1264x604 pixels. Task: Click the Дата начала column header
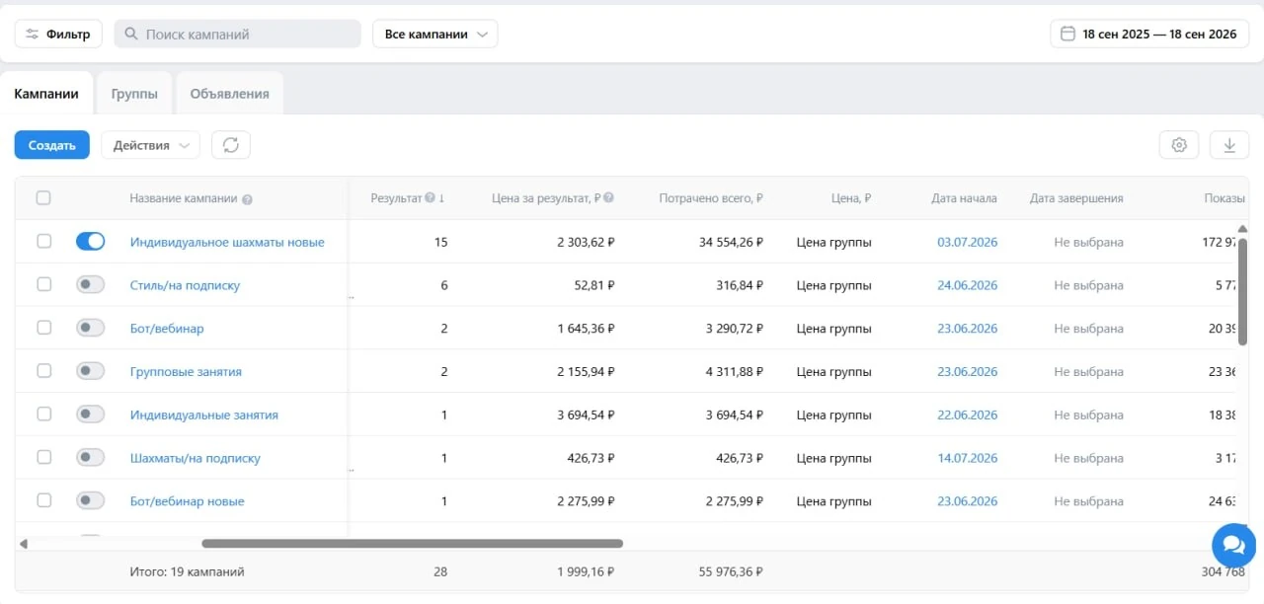point(964,198)
